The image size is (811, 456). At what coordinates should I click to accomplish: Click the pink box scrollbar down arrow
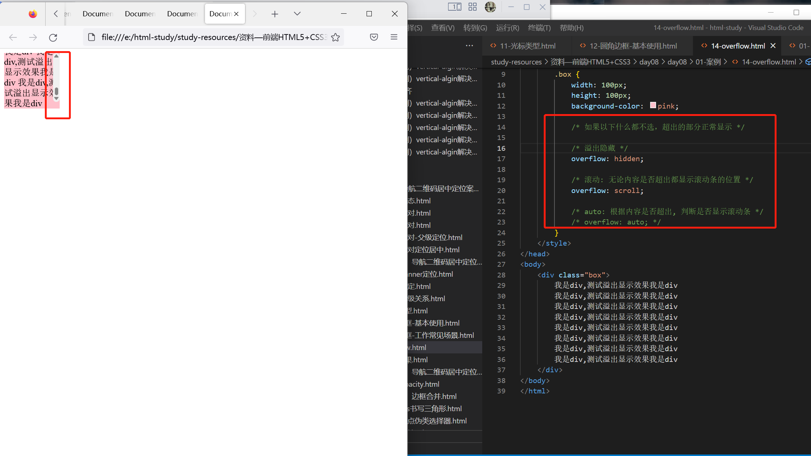(x=56, y=99)
